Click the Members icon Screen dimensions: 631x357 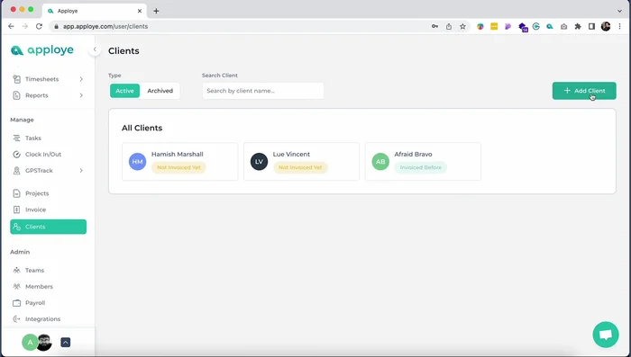tap(16, 286)
